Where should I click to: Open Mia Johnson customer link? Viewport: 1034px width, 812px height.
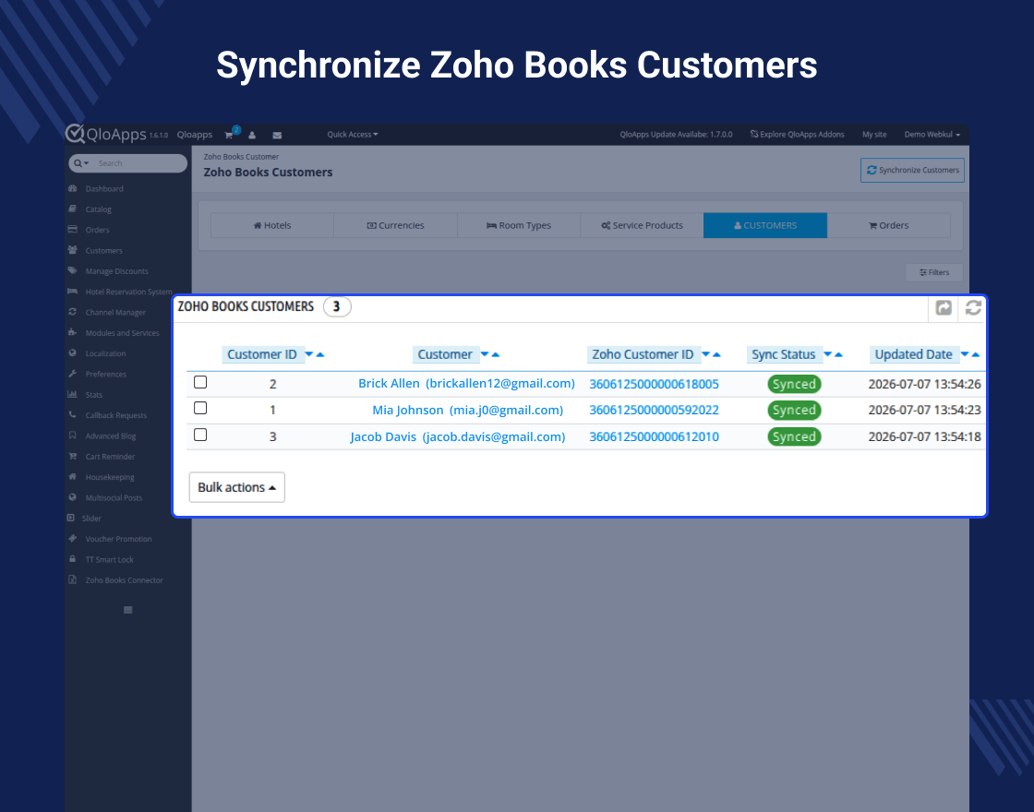[467, 410]
